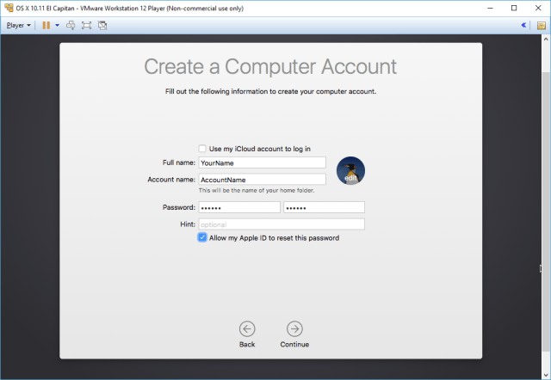551x380 pixels.
Task: Enable Use my iCloud account to log in
Action: 202,149
